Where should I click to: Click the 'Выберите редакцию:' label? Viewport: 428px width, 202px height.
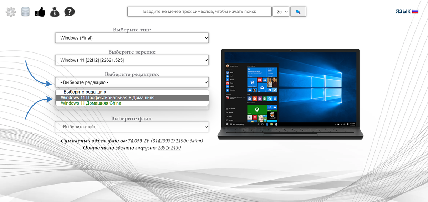point(132,74)
